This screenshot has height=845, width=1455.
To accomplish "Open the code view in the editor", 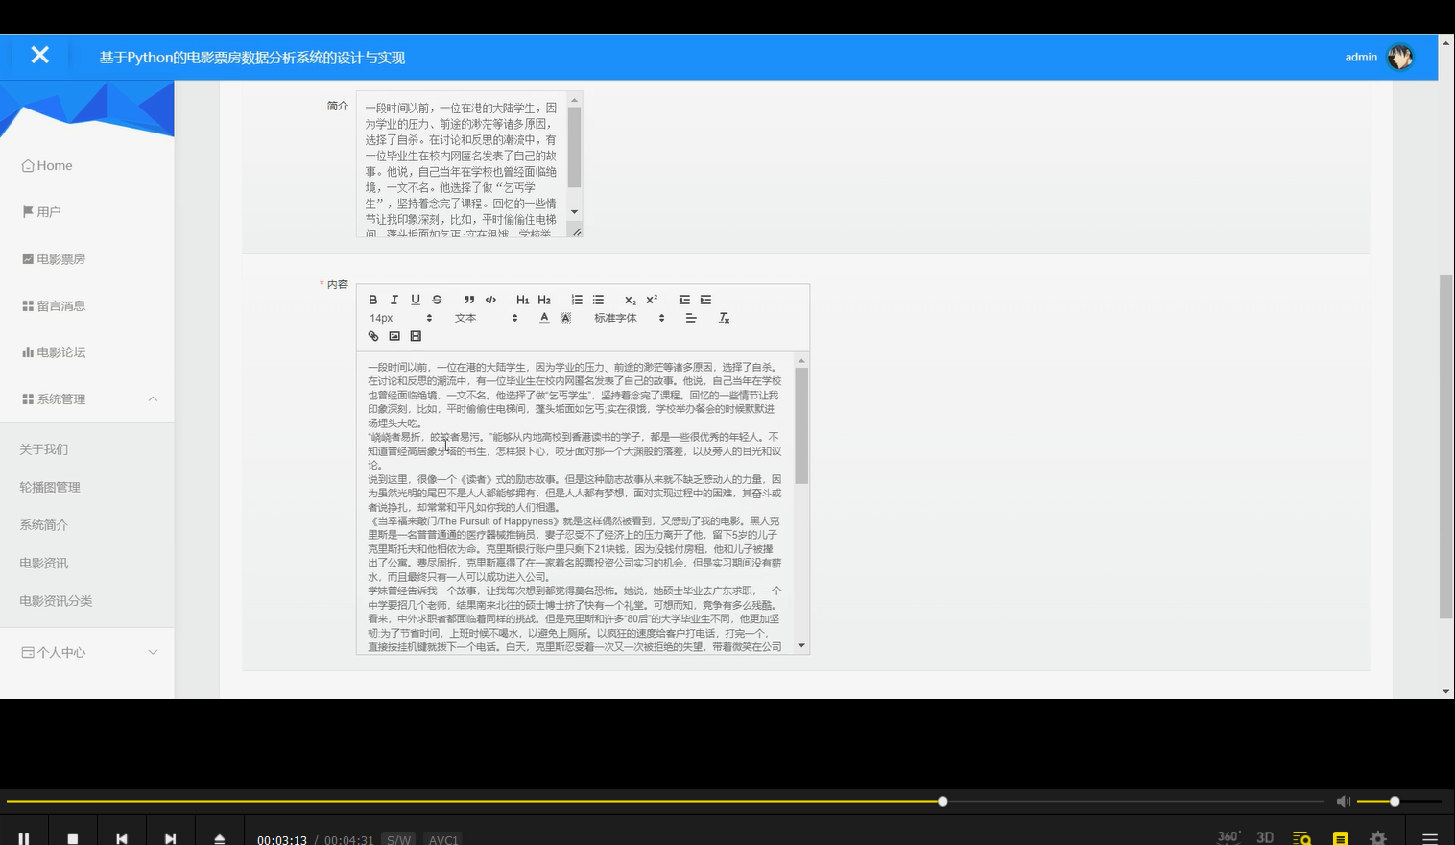I will click(490, 300).
